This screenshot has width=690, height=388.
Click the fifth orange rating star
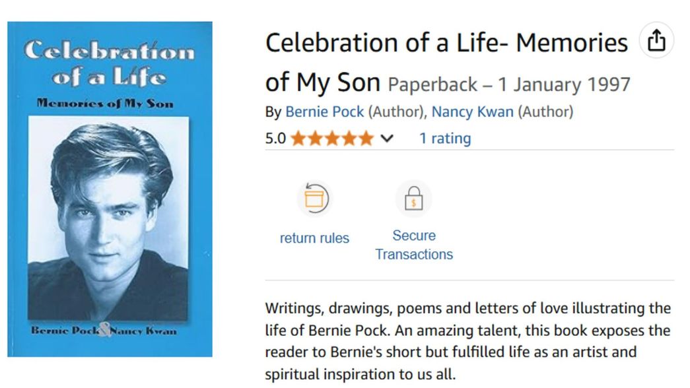pyautogui.click(x=366, y=139)
